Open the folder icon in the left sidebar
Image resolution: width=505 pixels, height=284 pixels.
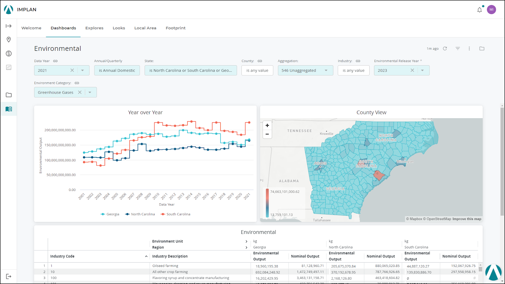coord(9,95)
